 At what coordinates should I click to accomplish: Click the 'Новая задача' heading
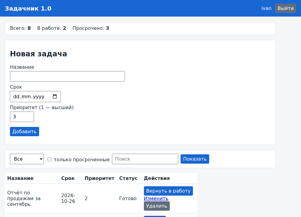coord(39,54)
